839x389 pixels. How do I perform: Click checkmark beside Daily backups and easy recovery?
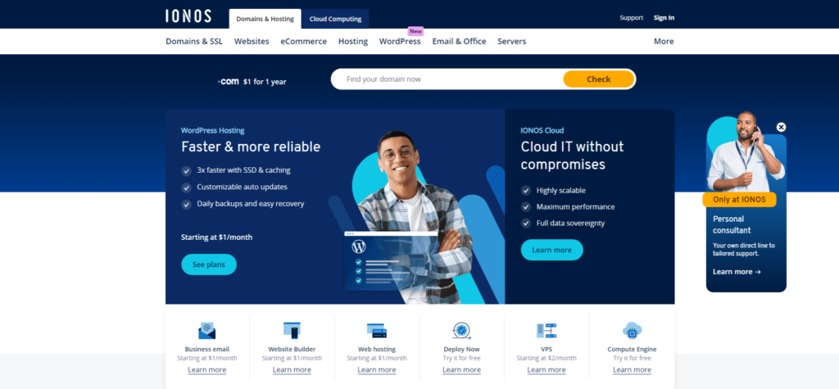(x=187, y=204)
